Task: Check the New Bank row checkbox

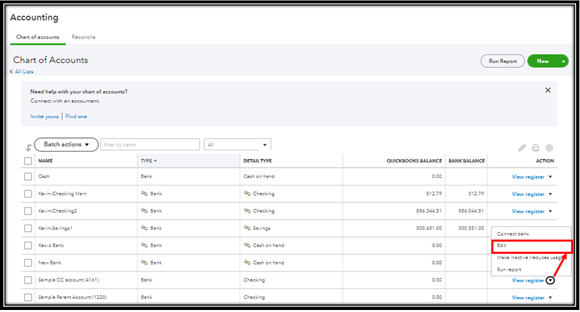Action: pyautogui.click(x=28, y=263)
